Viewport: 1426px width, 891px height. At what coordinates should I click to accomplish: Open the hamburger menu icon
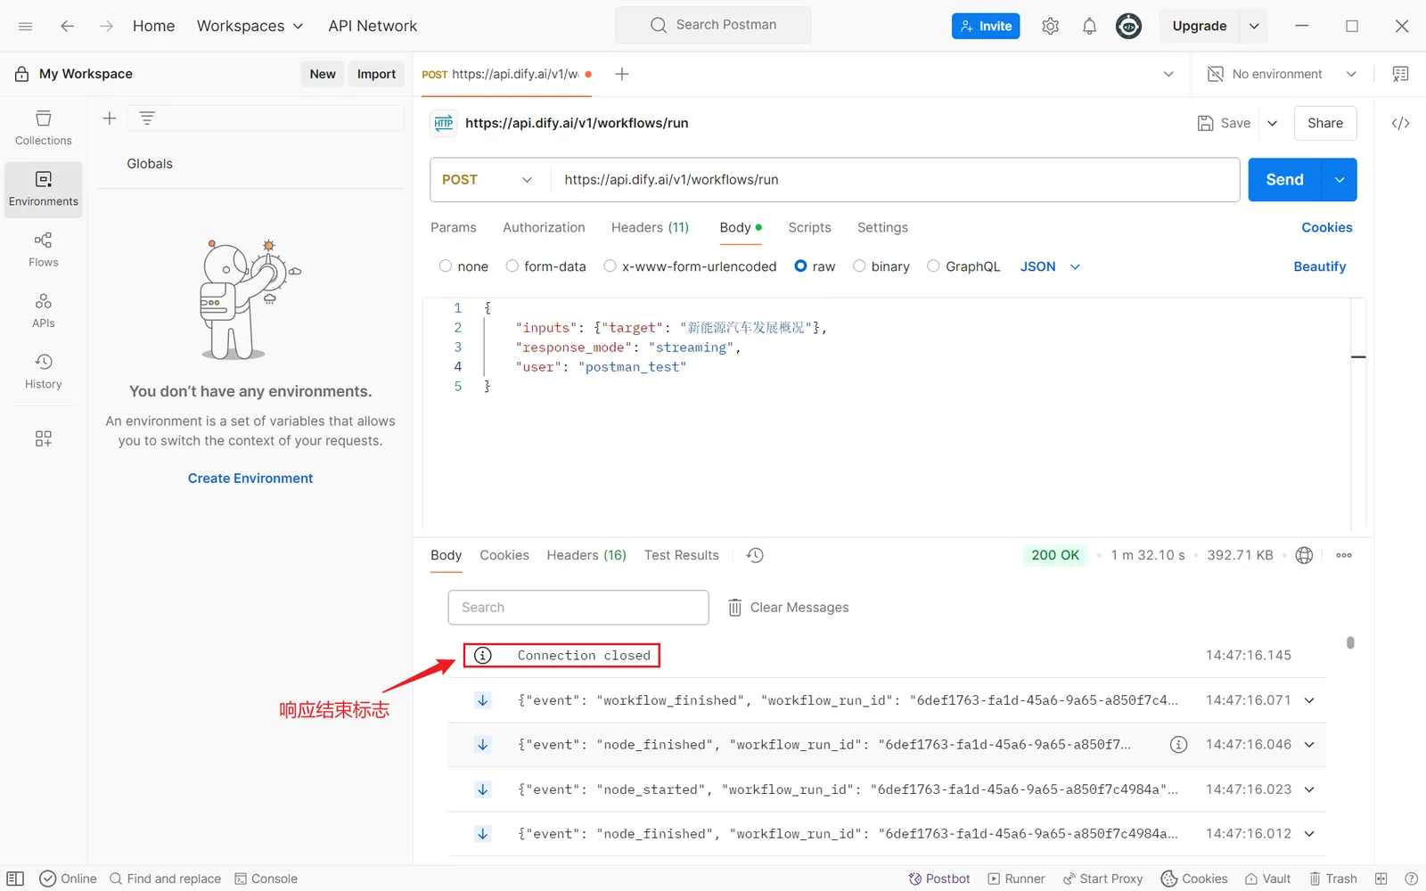tap(26, 26)
